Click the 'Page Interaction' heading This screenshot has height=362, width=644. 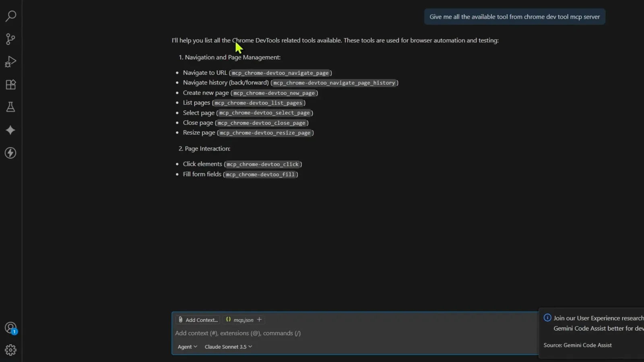208,149
